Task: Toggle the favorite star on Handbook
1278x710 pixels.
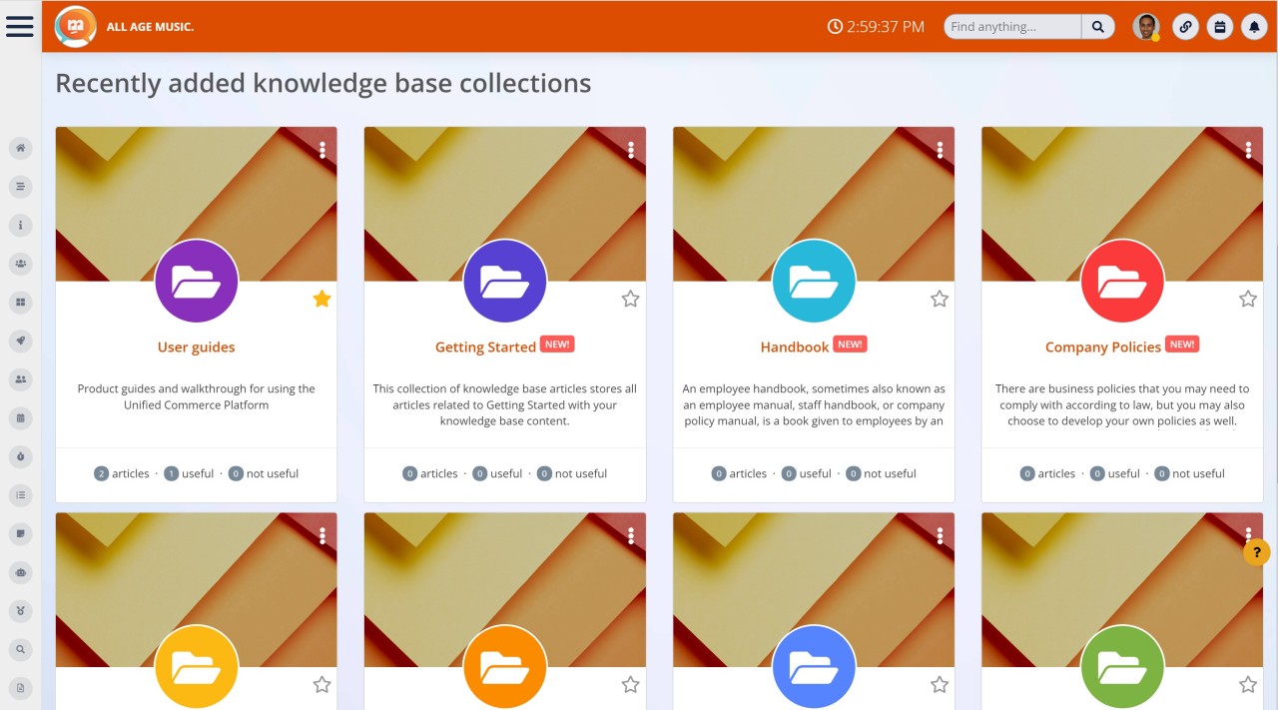Action: 939,298
